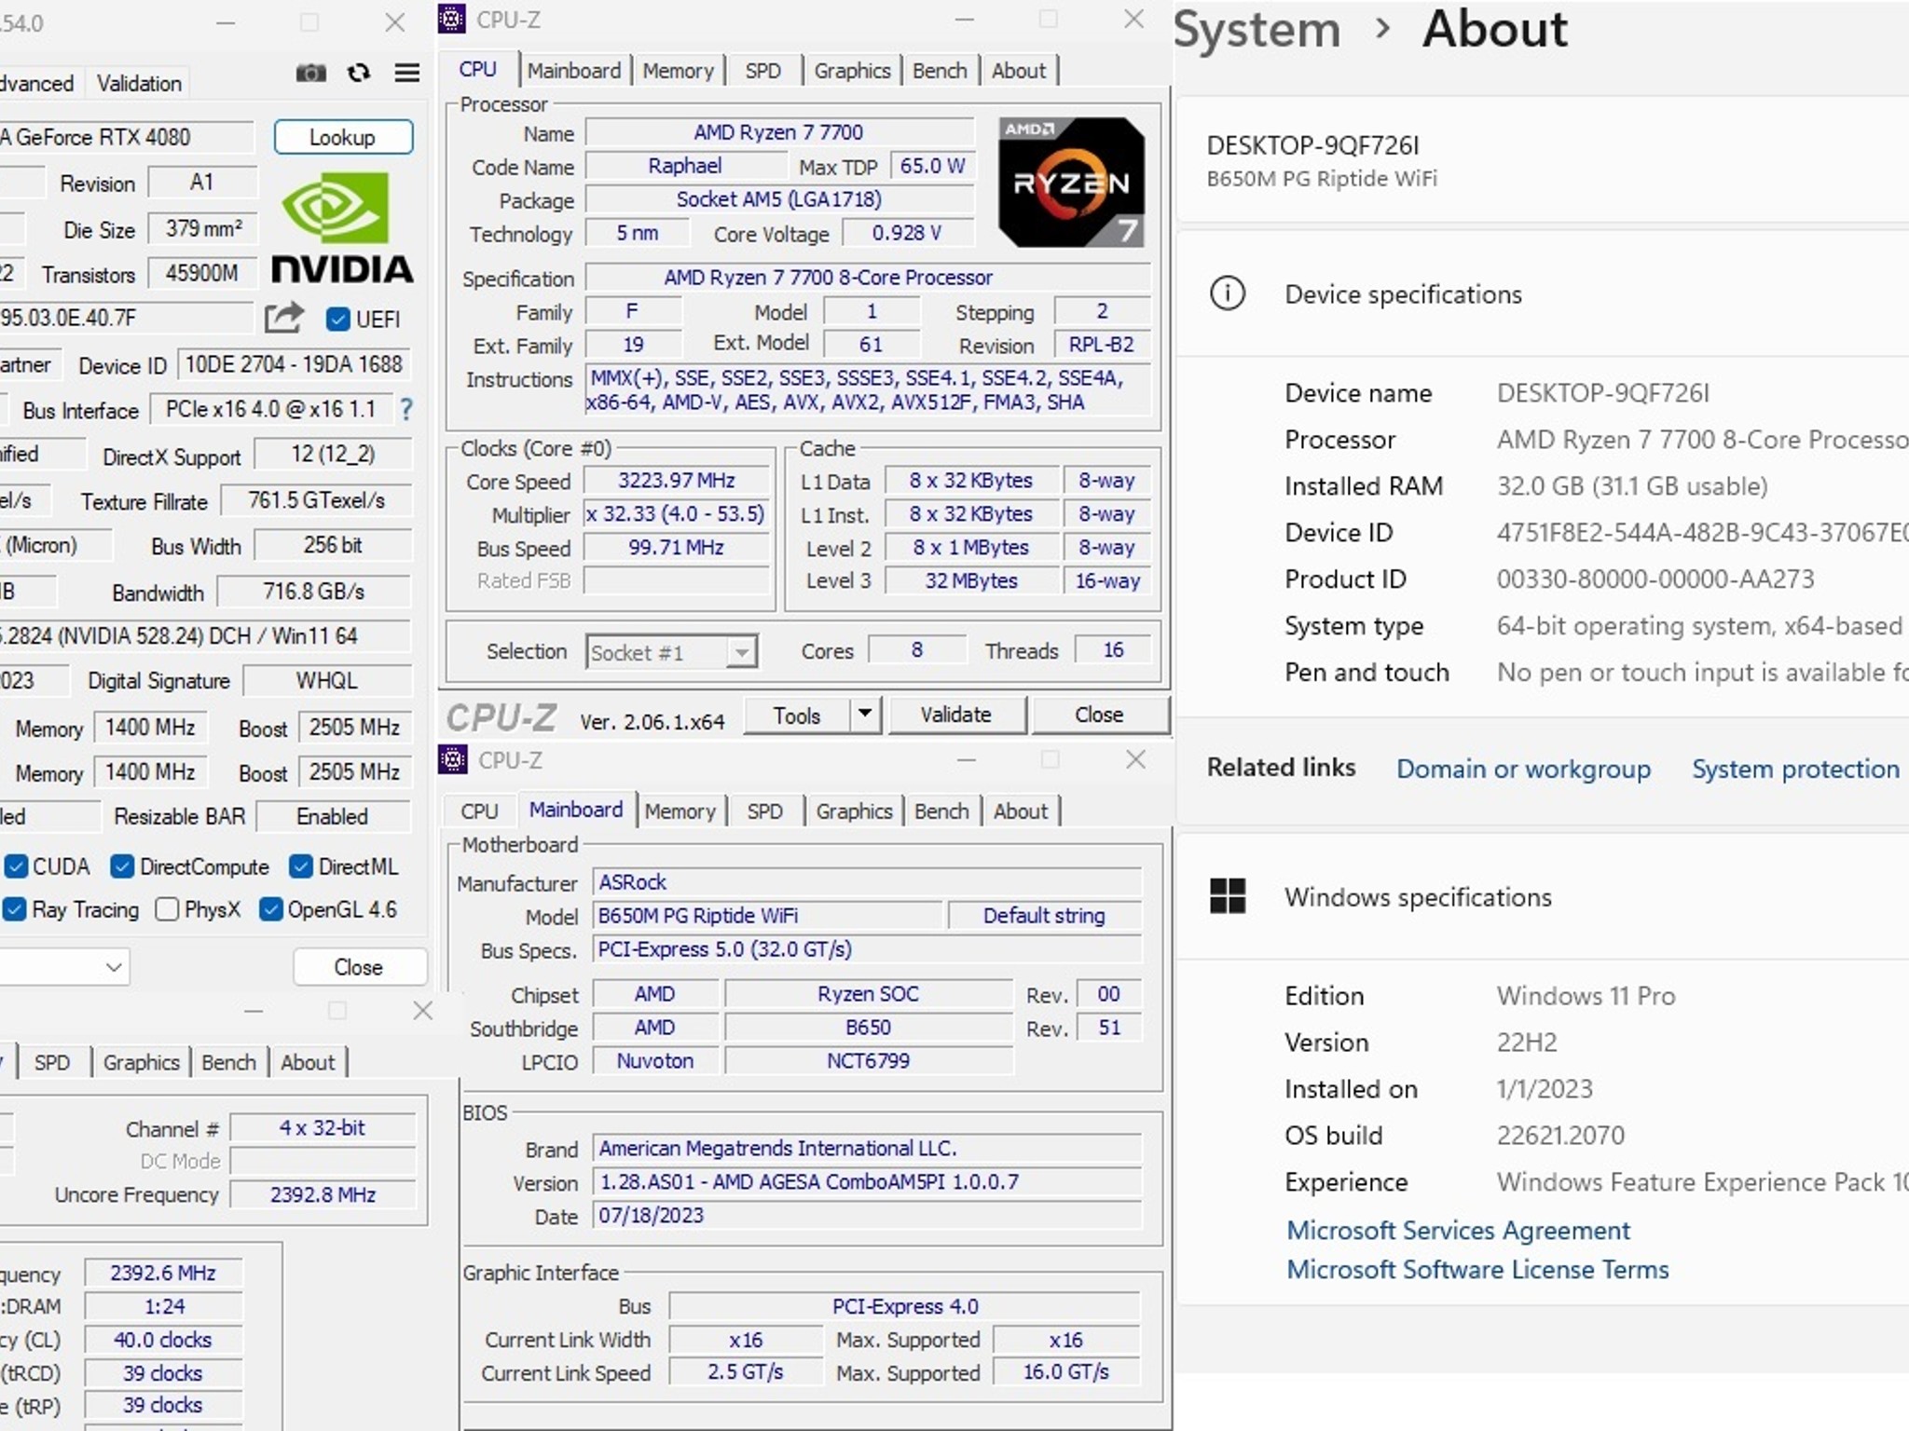Click Device ID value 10DE 2704 in GPU-Z
1909x1431 pixels.
294,364
